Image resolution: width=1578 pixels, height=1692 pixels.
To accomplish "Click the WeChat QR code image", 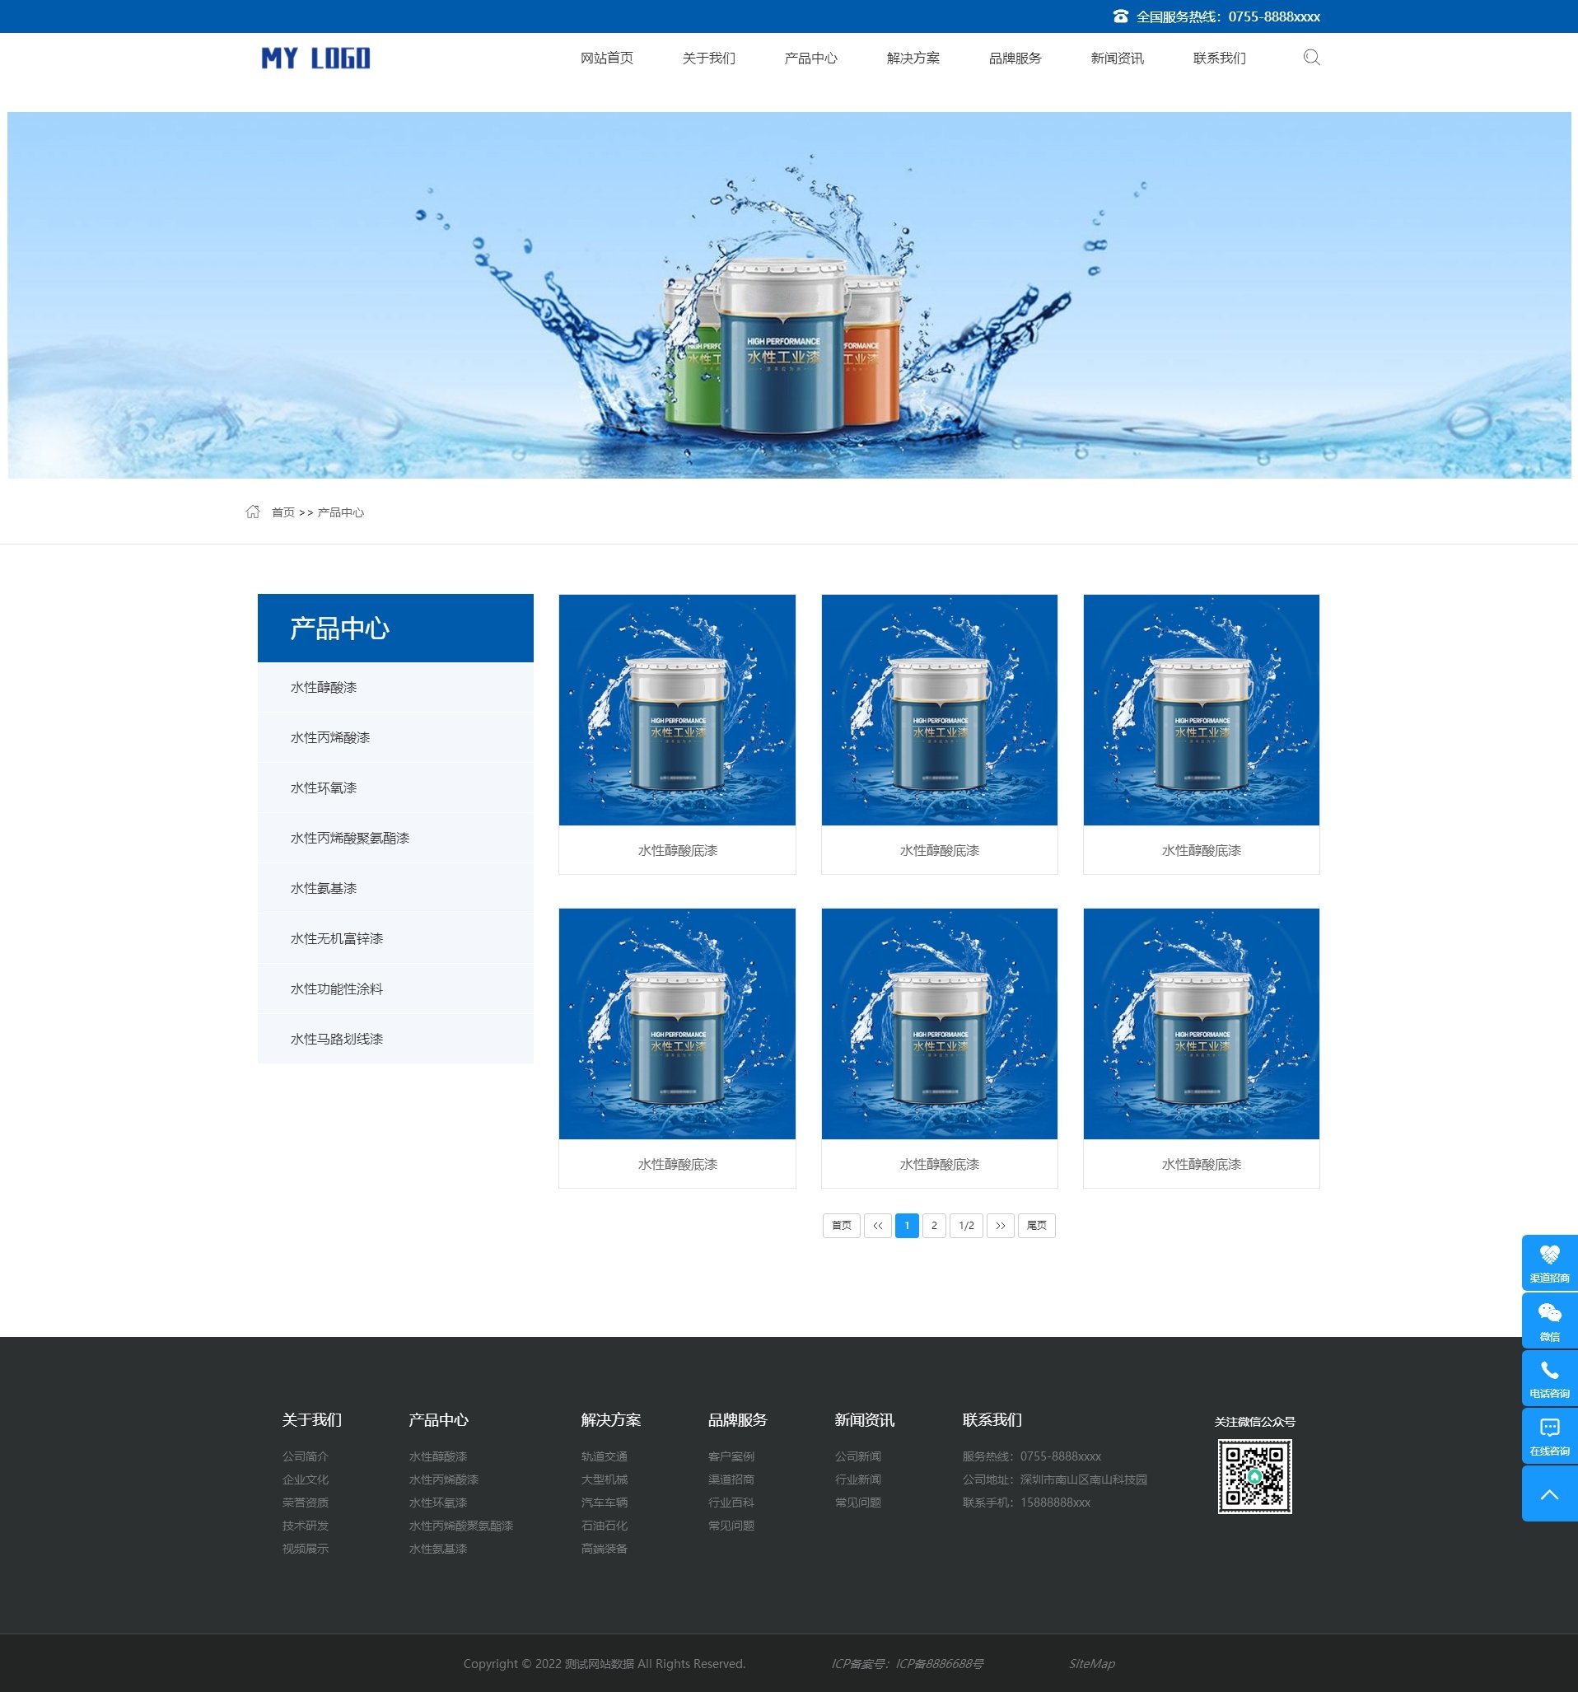I will pyautogui.click(x=1254, y=1476).
